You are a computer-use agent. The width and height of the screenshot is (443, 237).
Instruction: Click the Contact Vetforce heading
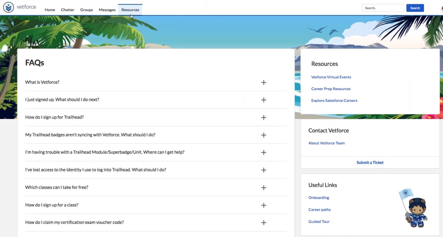(x=329, y=130)
